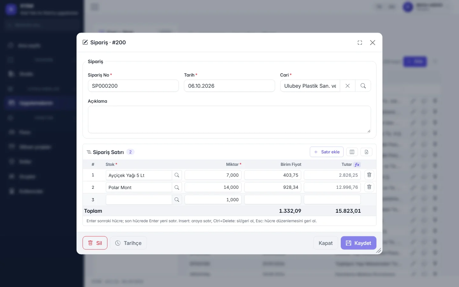Open the Cari search lookup
This screenshot has height=287, width=459.
click(x=363, y=86)
